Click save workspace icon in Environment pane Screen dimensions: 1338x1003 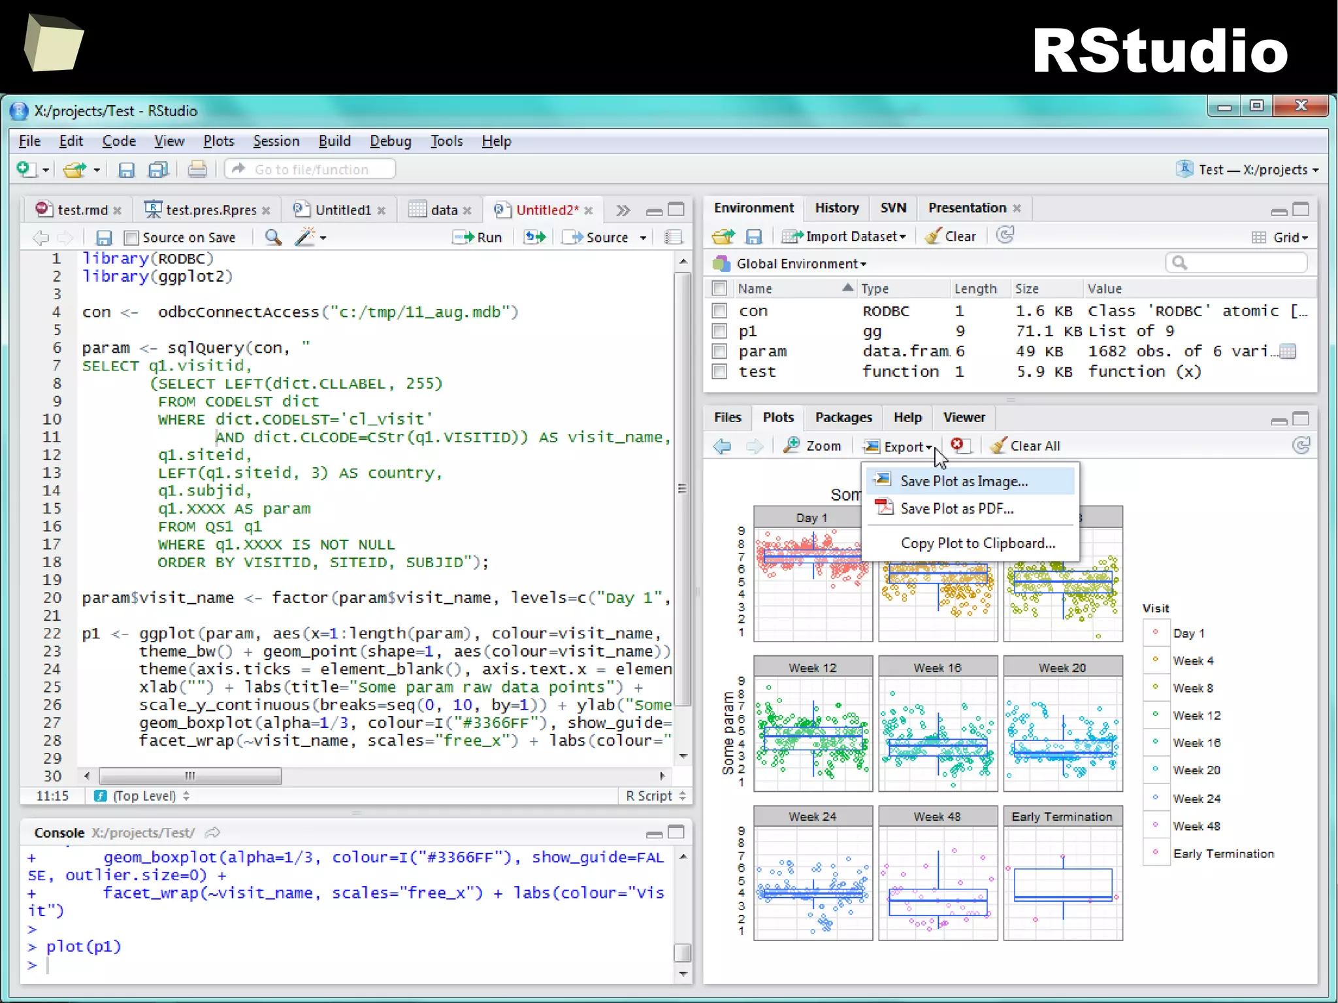(754, 237)
